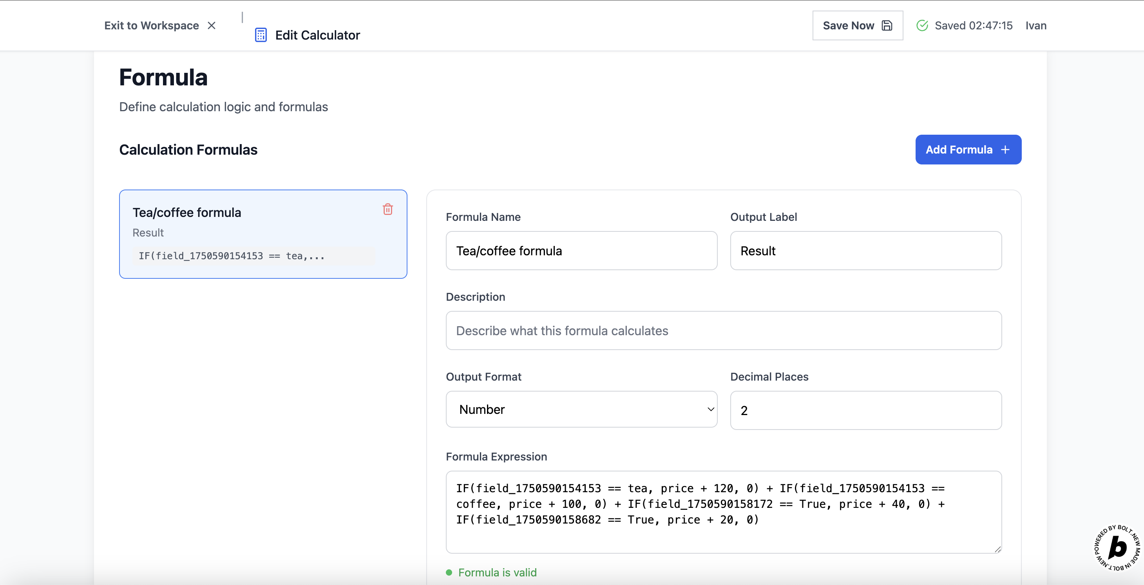Click the green Formula is valid indicator dot
This screenshot has width=1144, height=585.
[x=449, y=572]
